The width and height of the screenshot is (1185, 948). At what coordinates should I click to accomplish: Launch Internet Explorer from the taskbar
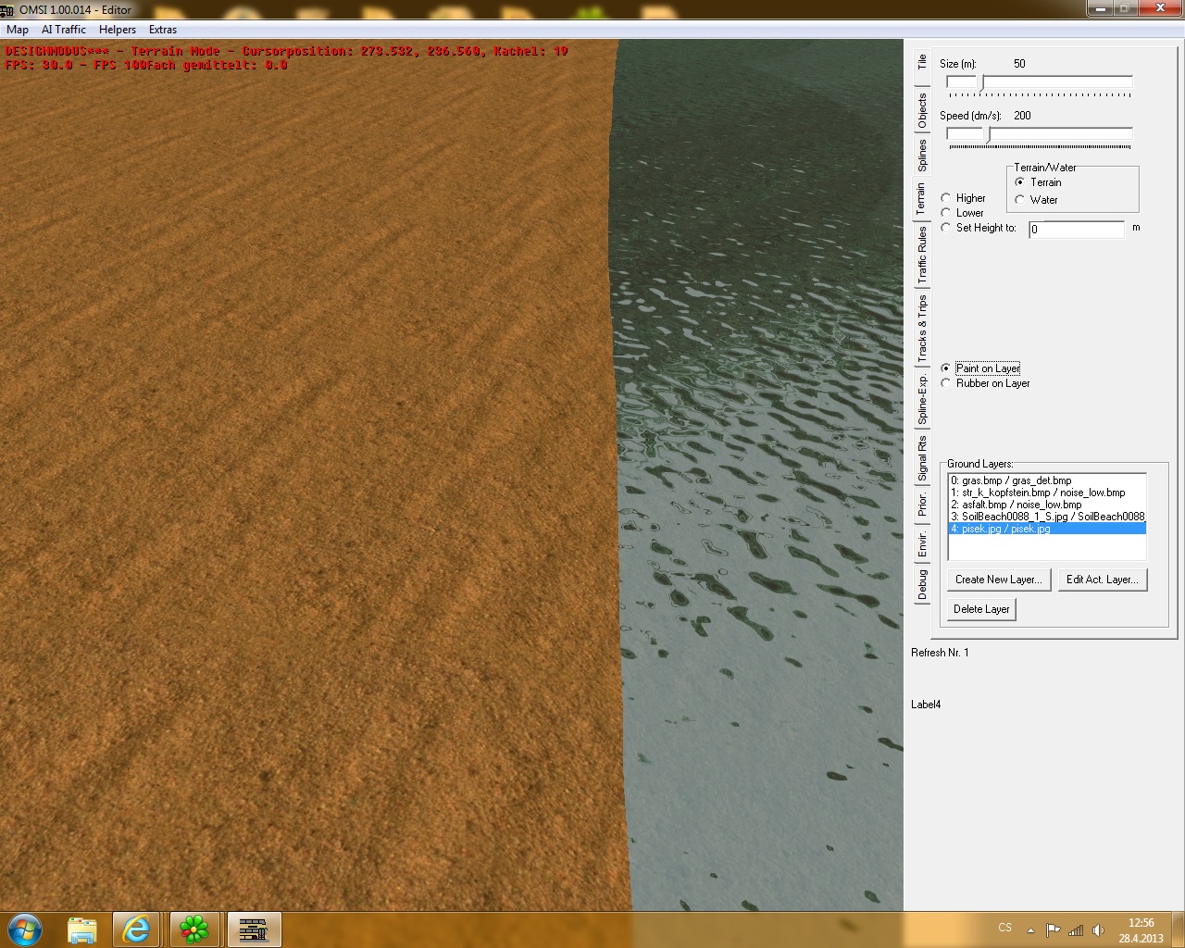point(137,929)
